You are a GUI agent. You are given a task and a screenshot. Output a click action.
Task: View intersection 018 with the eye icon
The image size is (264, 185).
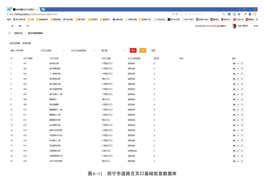(234, 151)
